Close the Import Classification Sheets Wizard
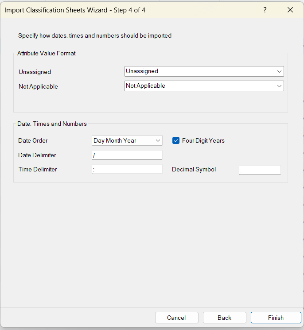 point(290,10)
